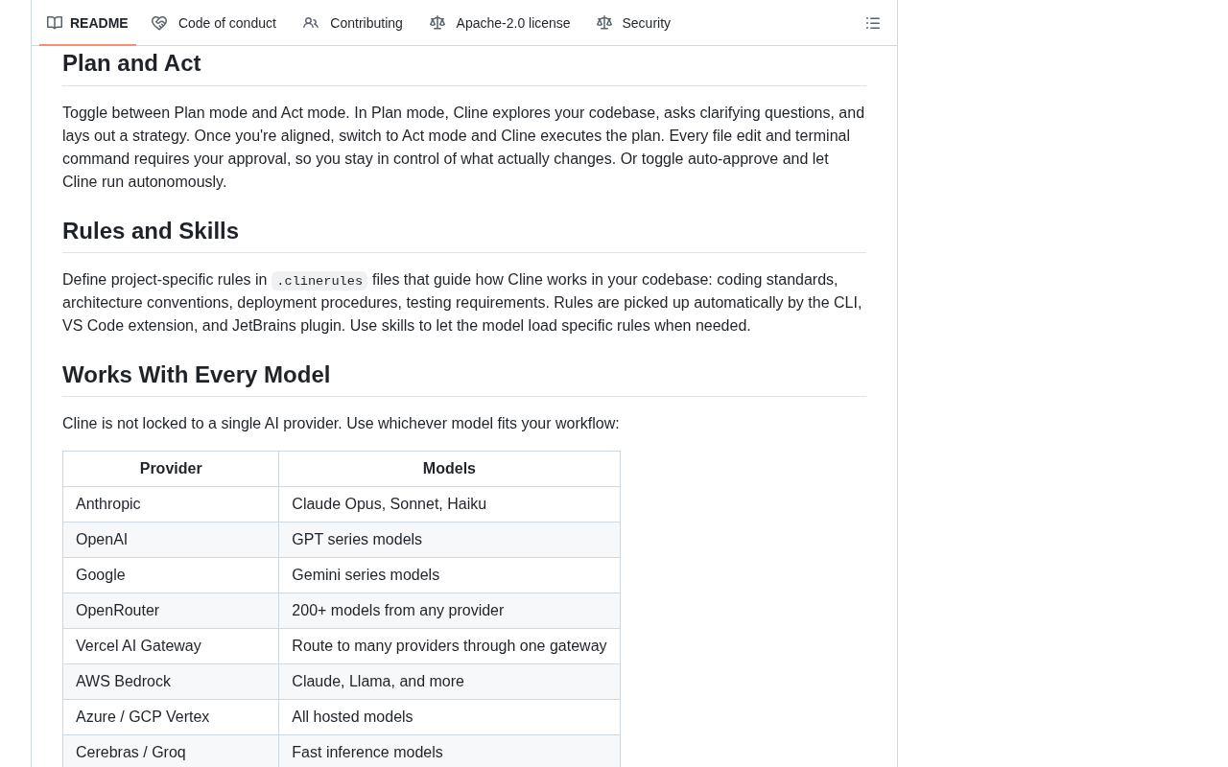
Task: Select the Google provider cell
Action: (171, 575)
